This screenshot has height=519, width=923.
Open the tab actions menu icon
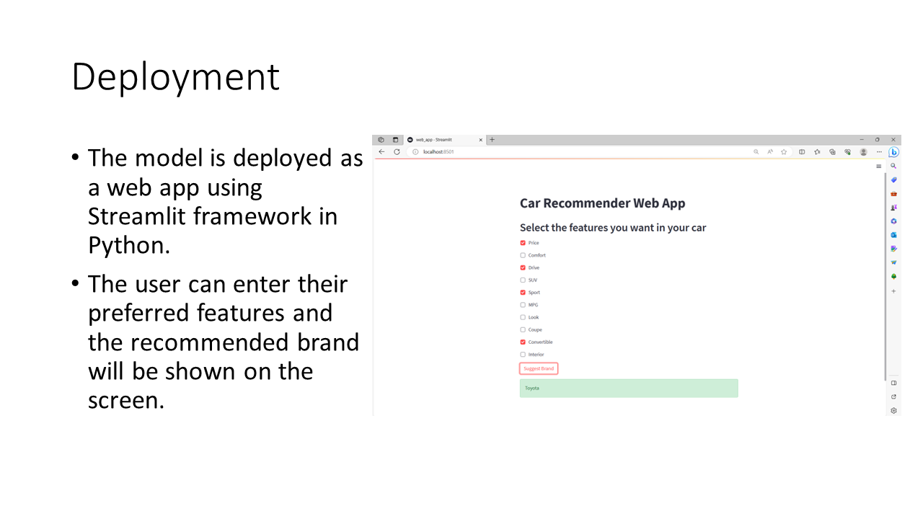pyautogui.click(x=381, y=139)
